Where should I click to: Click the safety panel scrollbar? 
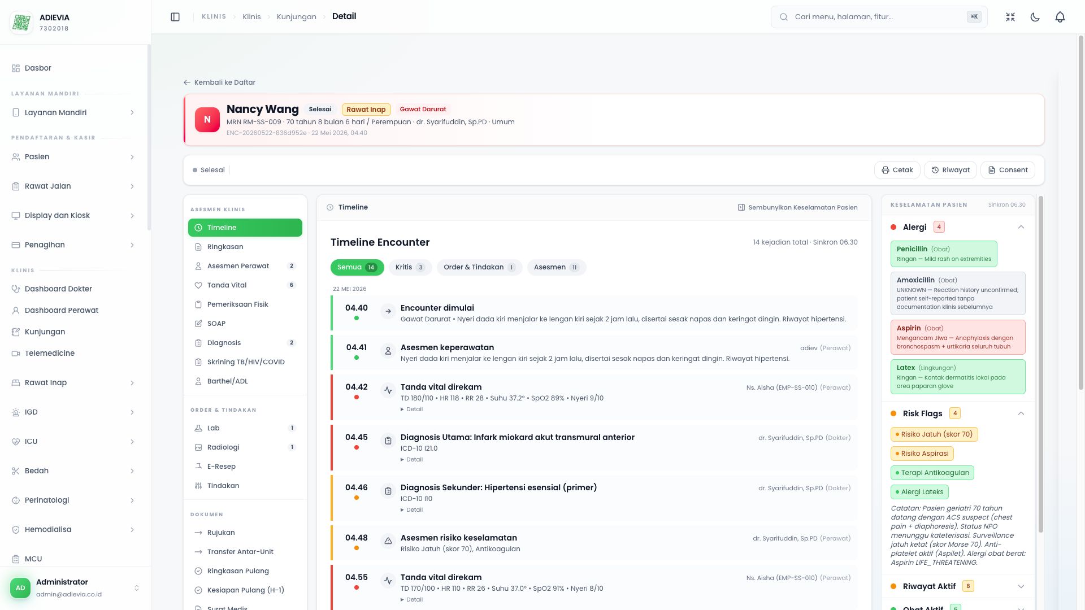(x=1041, y=364)
